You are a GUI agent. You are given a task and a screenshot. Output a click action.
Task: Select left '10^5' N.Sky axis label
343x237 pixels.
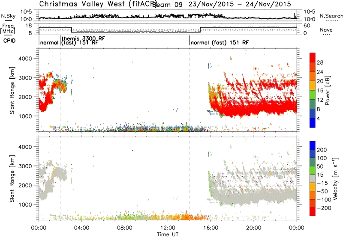pyautogui.click(x=26, y=12)
